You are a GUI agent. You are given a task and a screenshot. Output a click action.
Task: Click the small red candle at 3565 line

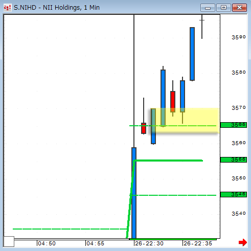pos(144,128)
